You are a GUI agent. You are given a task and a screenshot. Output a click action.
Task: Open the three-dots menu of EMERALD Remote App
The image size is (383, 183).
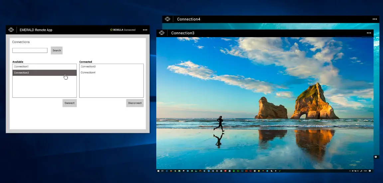(145, 30)
